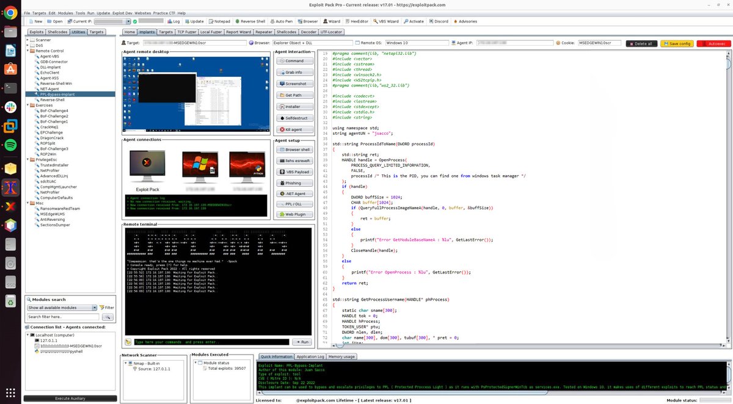733x404 pixels.
Task: Open the Memory usage tab
Action: coord(341,356)
